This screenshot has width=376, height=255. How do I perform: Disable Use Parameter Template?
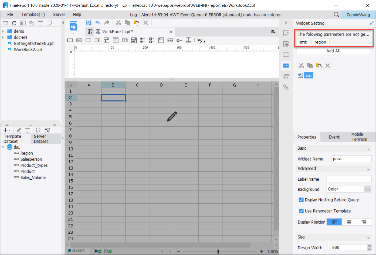click(x=301, y=211)
